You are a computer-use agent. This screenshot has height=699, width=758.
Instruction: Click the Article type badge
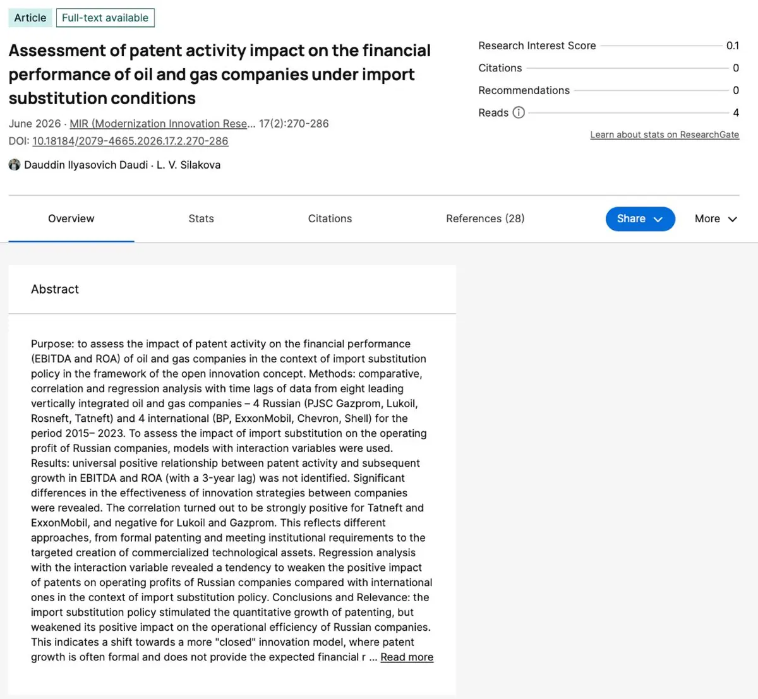30,18
